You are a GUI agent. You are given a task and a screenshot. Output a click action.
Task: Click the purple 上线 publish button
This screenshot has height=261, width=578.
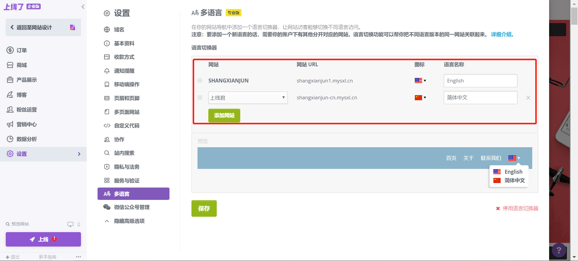point(43,239)
